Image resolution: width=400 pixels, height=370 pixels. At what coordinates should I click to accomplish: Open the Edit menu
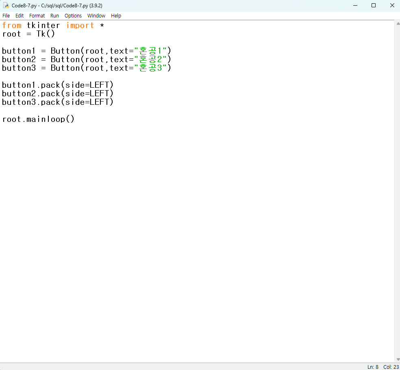(x=20, y=15)
